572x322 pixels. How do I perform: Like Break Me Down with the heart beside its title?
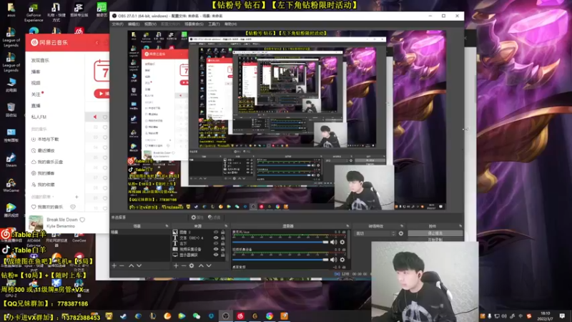click(82, 220)
